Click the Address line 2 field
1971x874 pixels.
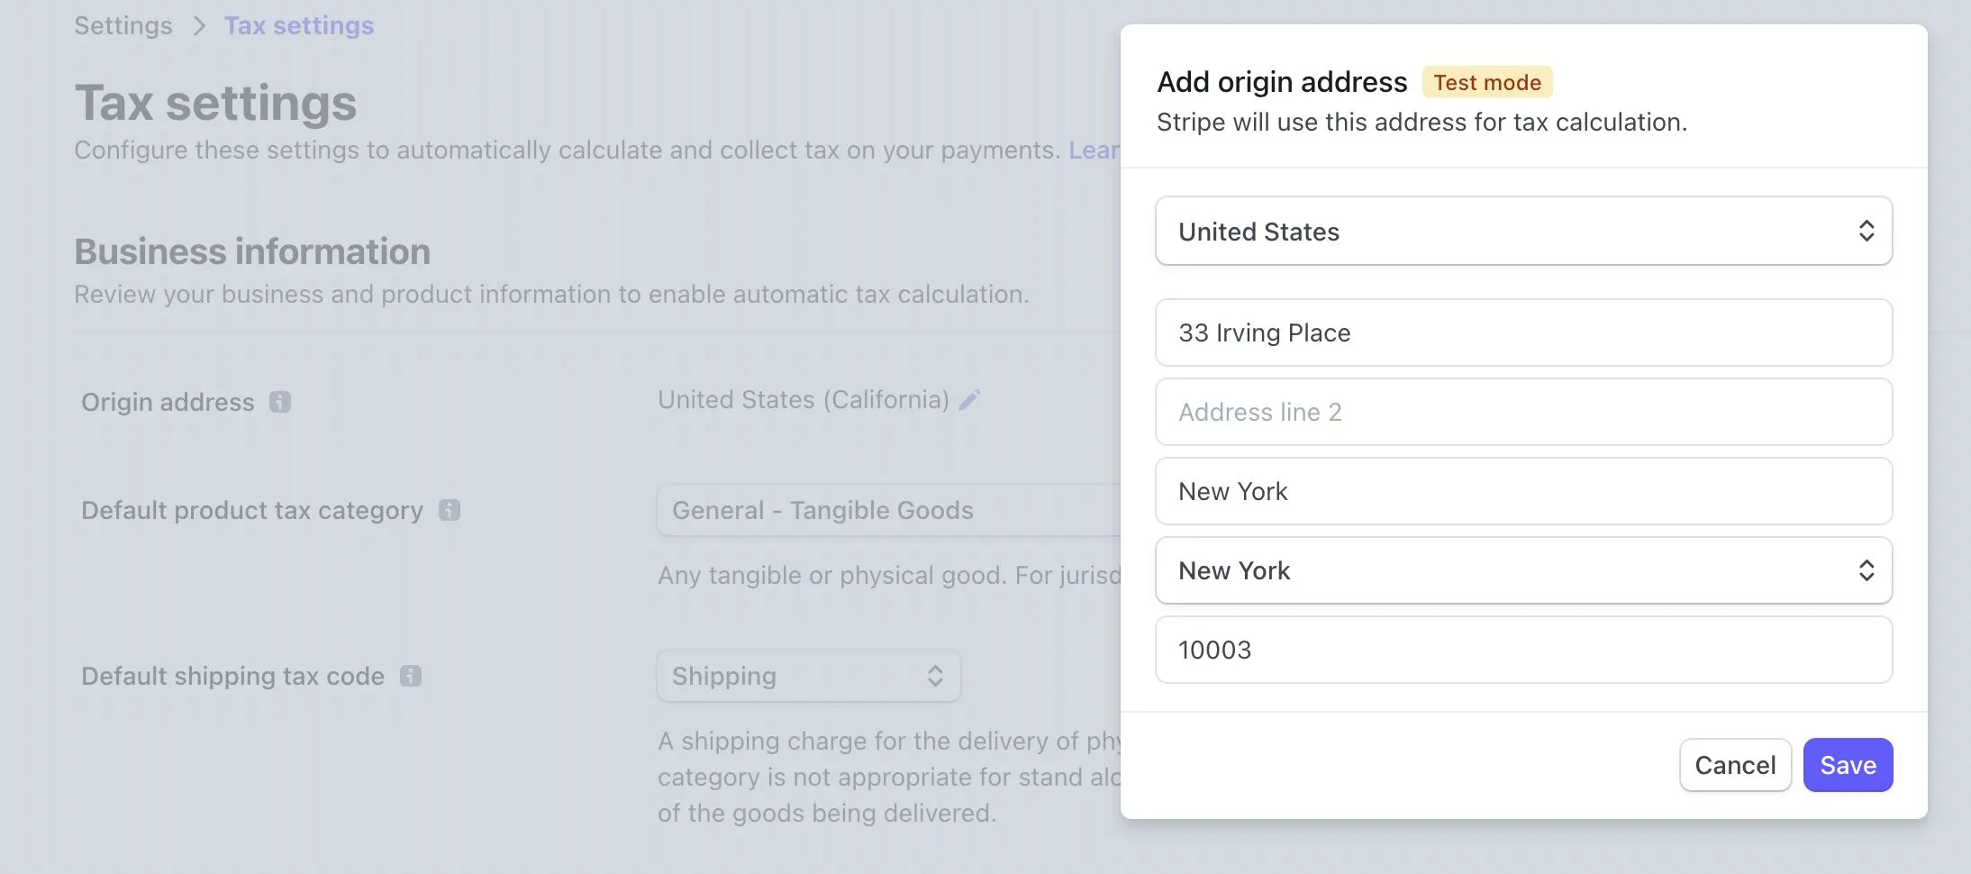pos(1523,412)
